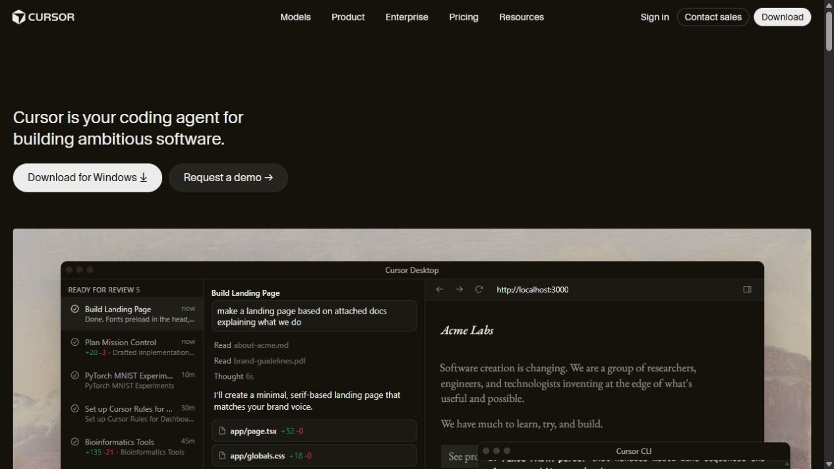Click check icon beside Build Landing Page
The image size is (834, 469).
(74, 309)
